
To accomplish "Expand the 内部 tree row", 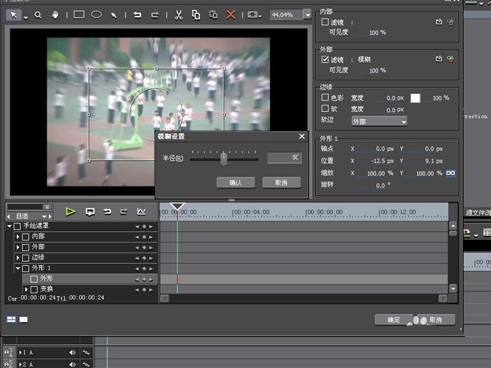I will (x=18, y=237).
